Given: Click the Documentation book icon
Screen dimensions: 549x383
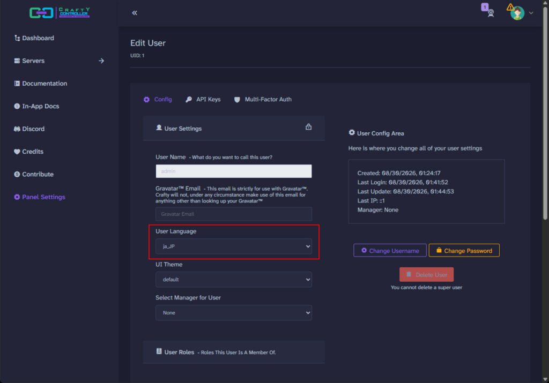Looking at the screenshot, I should pos(17,83).
